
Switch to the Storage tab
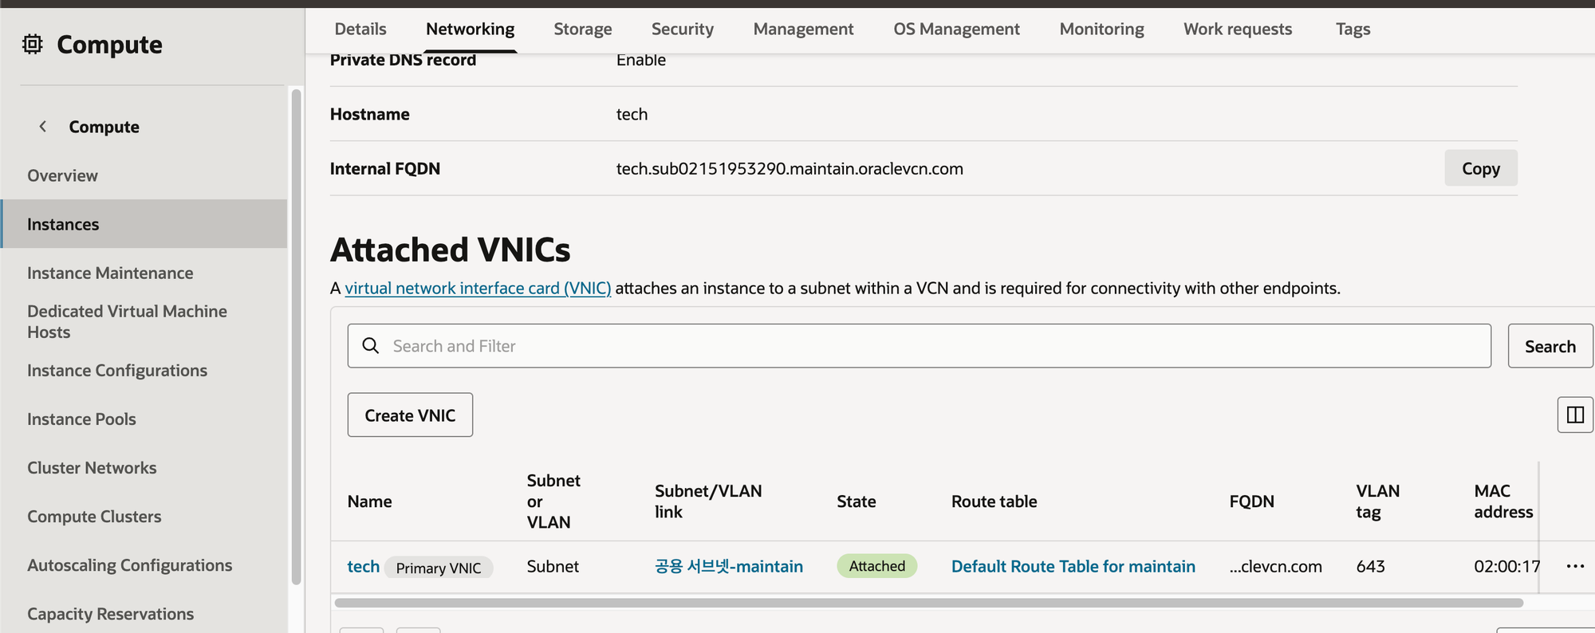582,29
